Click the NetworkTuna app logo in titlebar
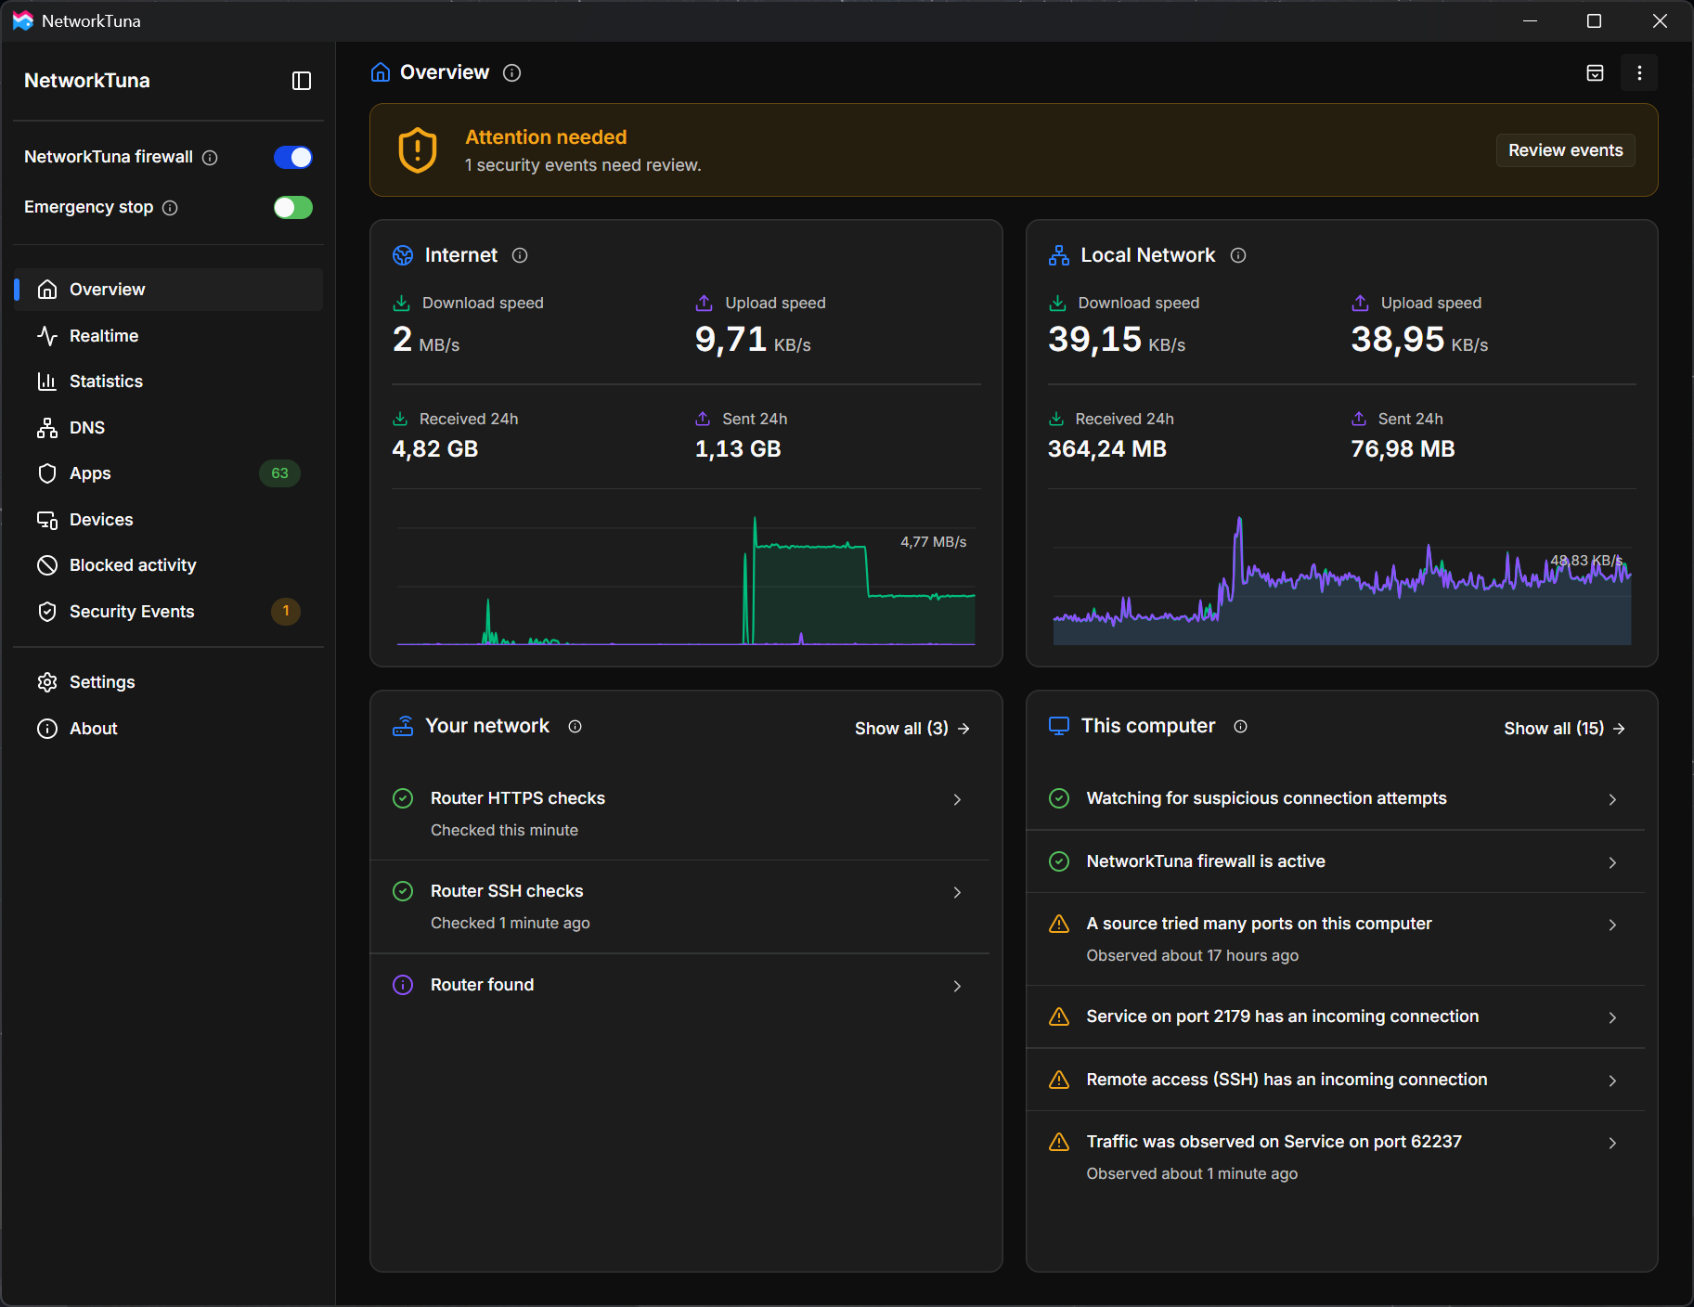 click(22, 20)
